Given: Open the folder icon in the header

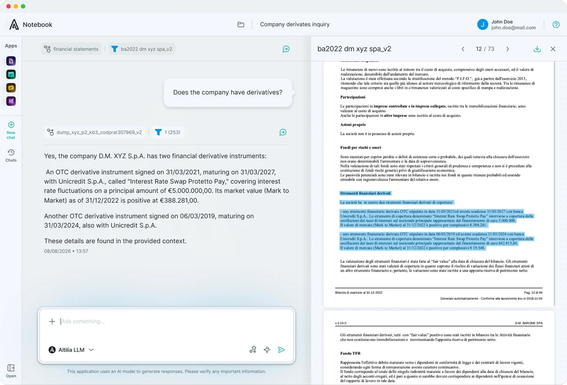Looking at the screenshot, I should [241, 24].
